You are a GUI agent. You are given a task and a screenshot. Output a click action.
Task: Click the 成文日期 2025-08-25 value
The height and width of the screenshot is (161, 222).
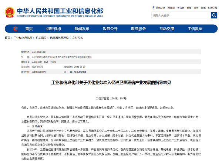[x=37, y=67]
